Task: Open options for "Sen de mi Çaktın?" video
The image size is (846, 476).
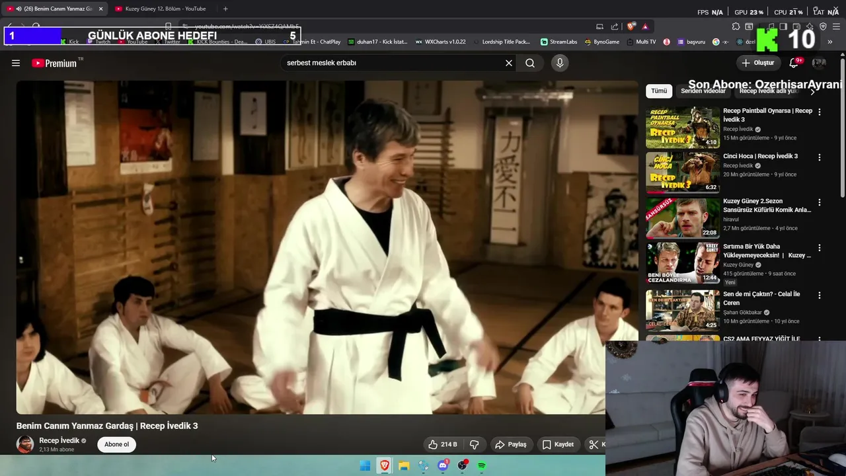Action: [x=820, y=296]
